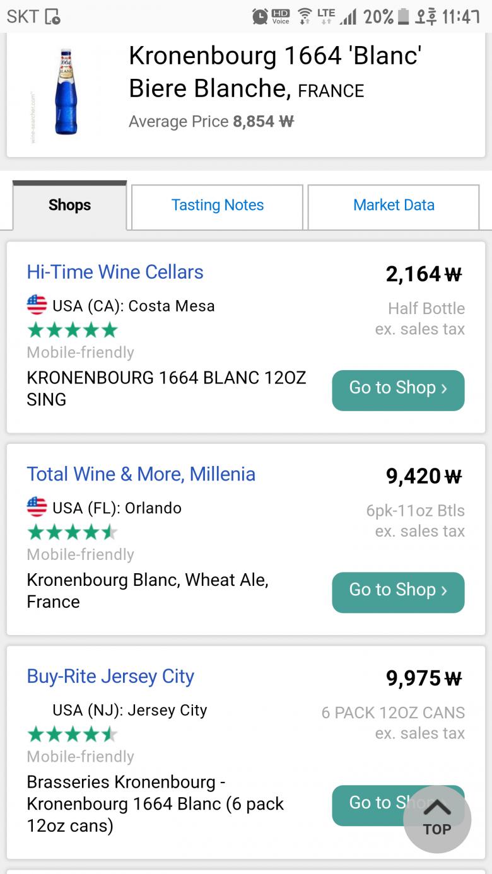Tap the scroll-to-TOP arrow button
This screenshot has height=874, width=492.
pos(436,819)
